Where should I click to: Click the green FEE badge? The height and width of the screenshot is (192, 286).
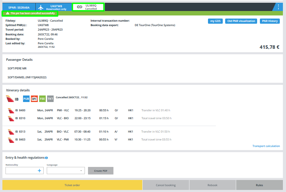pos(42,99)
